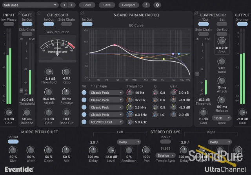Go to the next preset arrow
Image resolution: width=251 pixels, height=175 pixels.
pyautogui.click(x=71, y=5)
